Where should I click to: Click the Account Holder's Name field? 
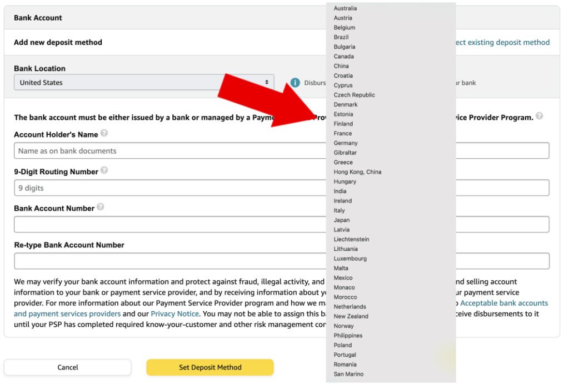(x=167, y=151)
